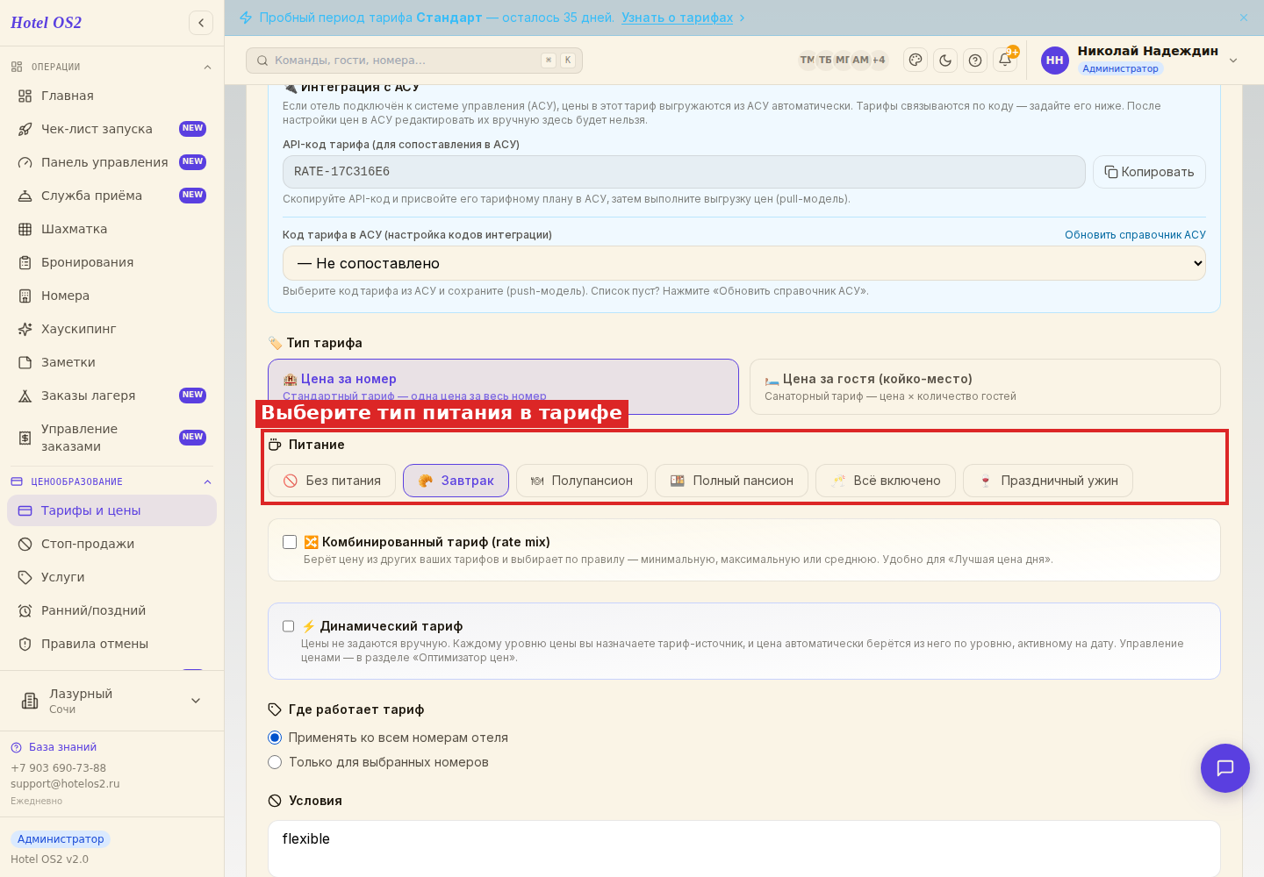The image size is (1264, 877).
Task: Follow the Узнать о тарифах link
Action: [677, 18]
